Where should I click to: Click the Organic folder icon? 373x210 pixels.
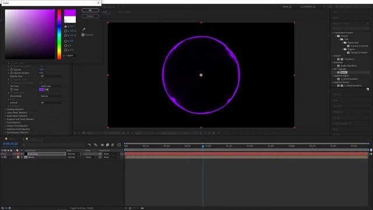pyautogui.click(x=345, y=49)
